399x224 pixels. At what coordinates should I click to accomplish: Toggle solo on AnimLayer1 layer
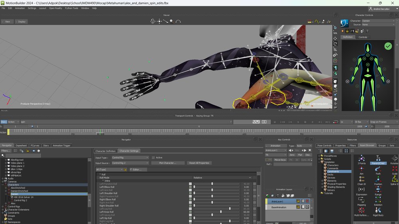point(303,201)
